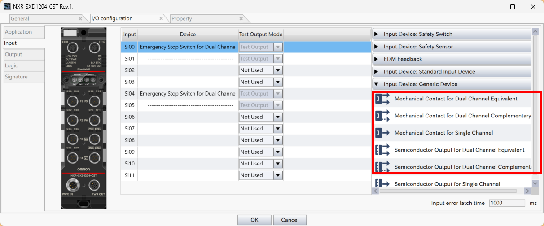Open Test Output Mode dropdown for Si08
Image resolution: width=544 pixels, height=226 pixels.
pyautogui.click(x=278, y=140)
